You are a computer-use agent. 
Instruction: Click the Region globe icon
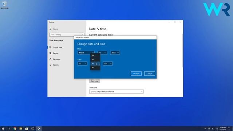pyautogui.click(x=50, y=53)
